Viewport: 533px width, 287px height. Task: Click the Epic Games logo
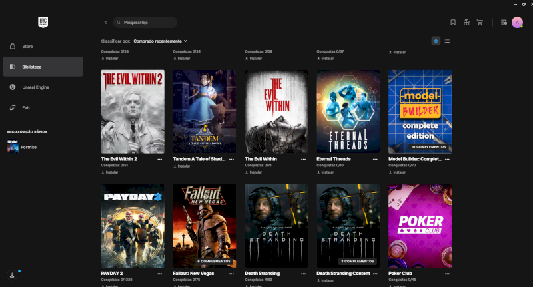pyautogui.click(x=43, y=22)
